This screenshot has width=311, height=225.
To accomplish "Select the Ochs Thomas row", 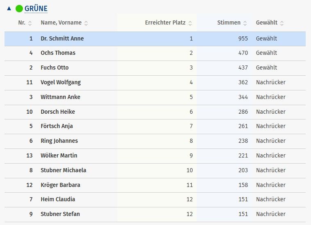I will [58, 53].
